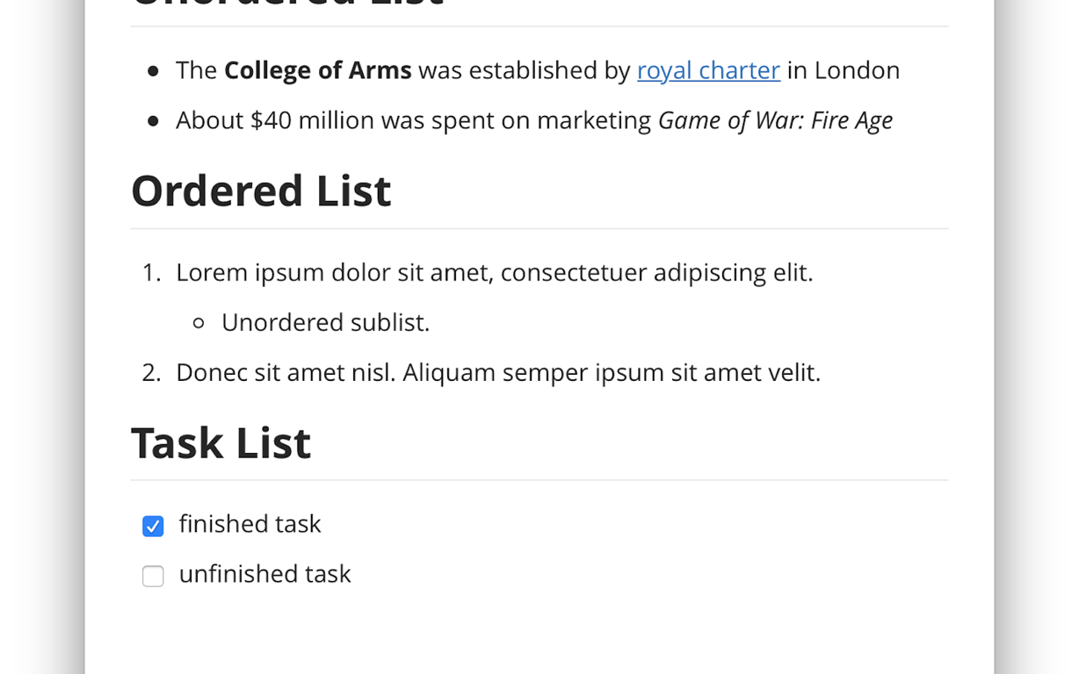Screen dimensions: 1079x674
Task: Click the "Ordered List" heading
Action: click(x=261, y=191)
